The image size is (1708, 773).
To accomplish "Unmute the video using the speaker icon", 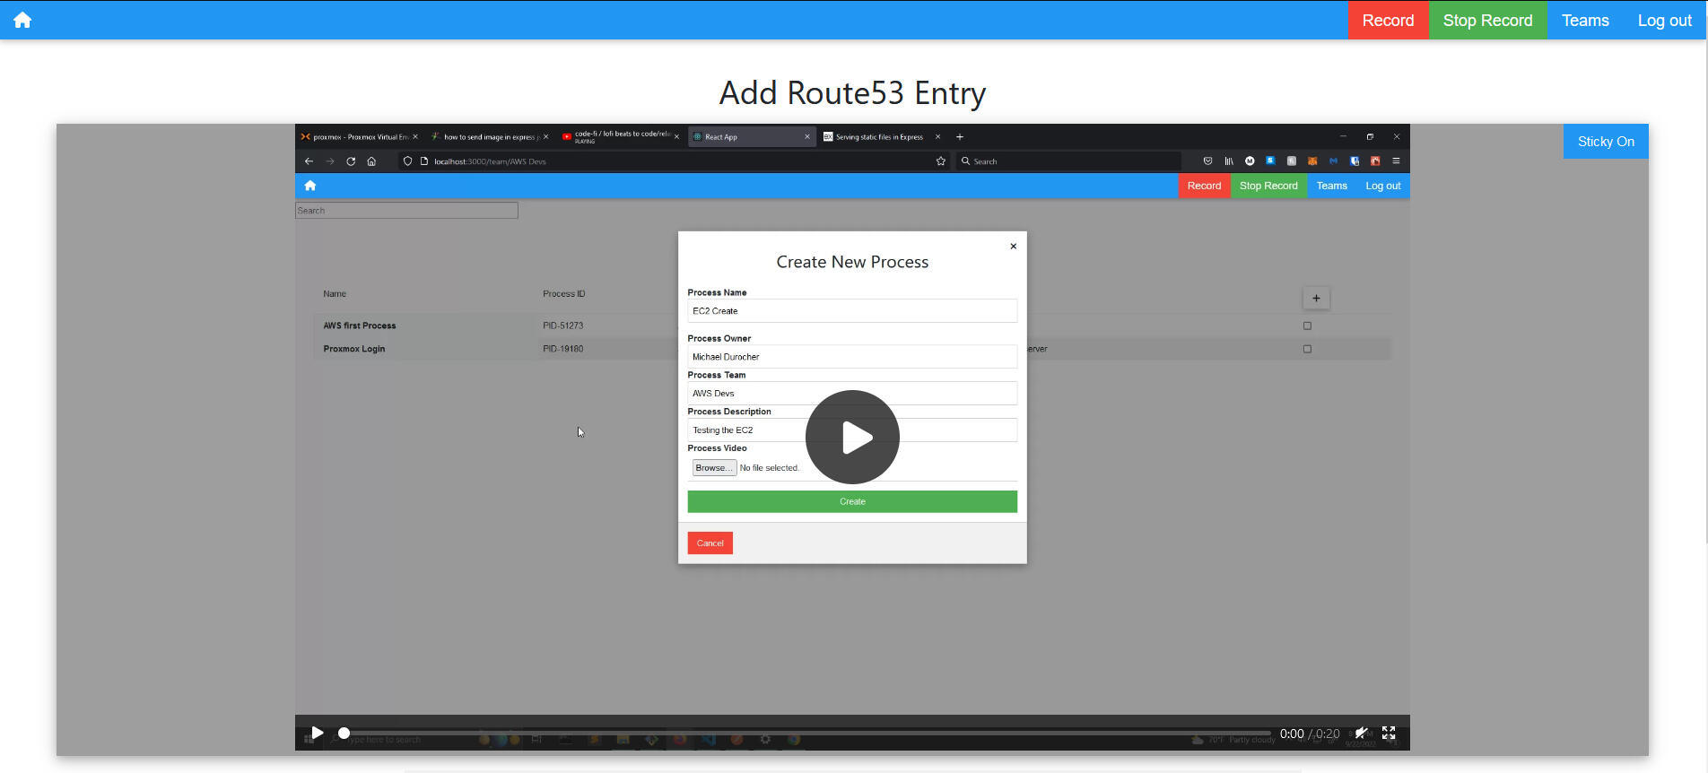I will pyautogui.click(x=1361, y=733).
